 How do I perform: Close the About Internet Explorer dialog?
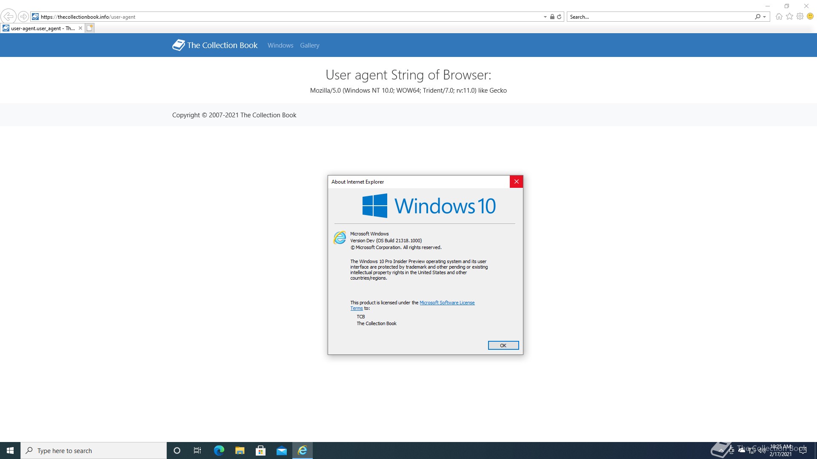coord(516,182)
